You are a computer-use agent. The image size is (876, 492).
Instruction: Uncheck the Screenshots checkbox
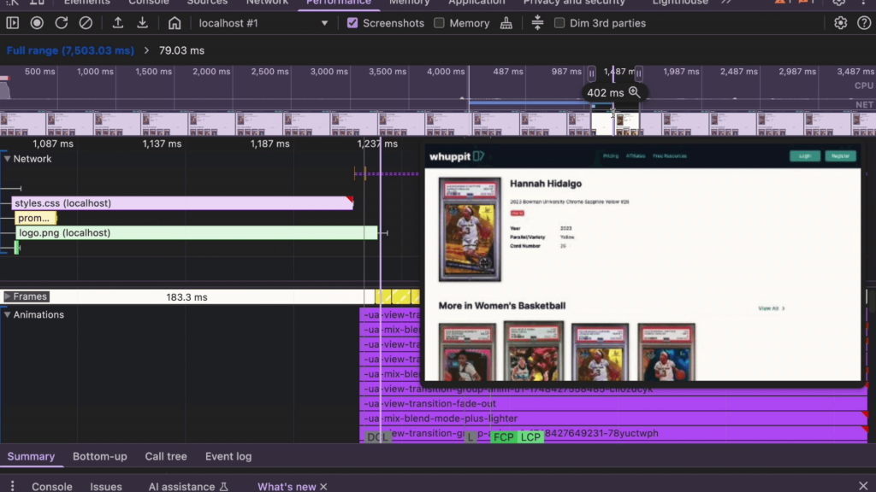point(352,23)
